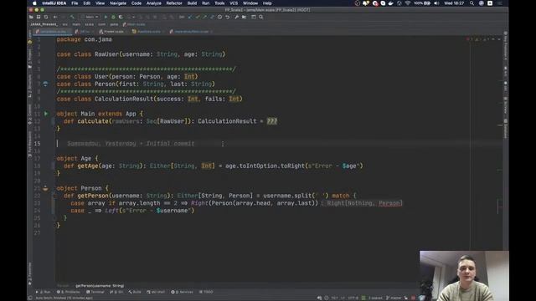Open the Git tool window tab
The width and height of the screenshot is (536, 301).
pos(116,292)
